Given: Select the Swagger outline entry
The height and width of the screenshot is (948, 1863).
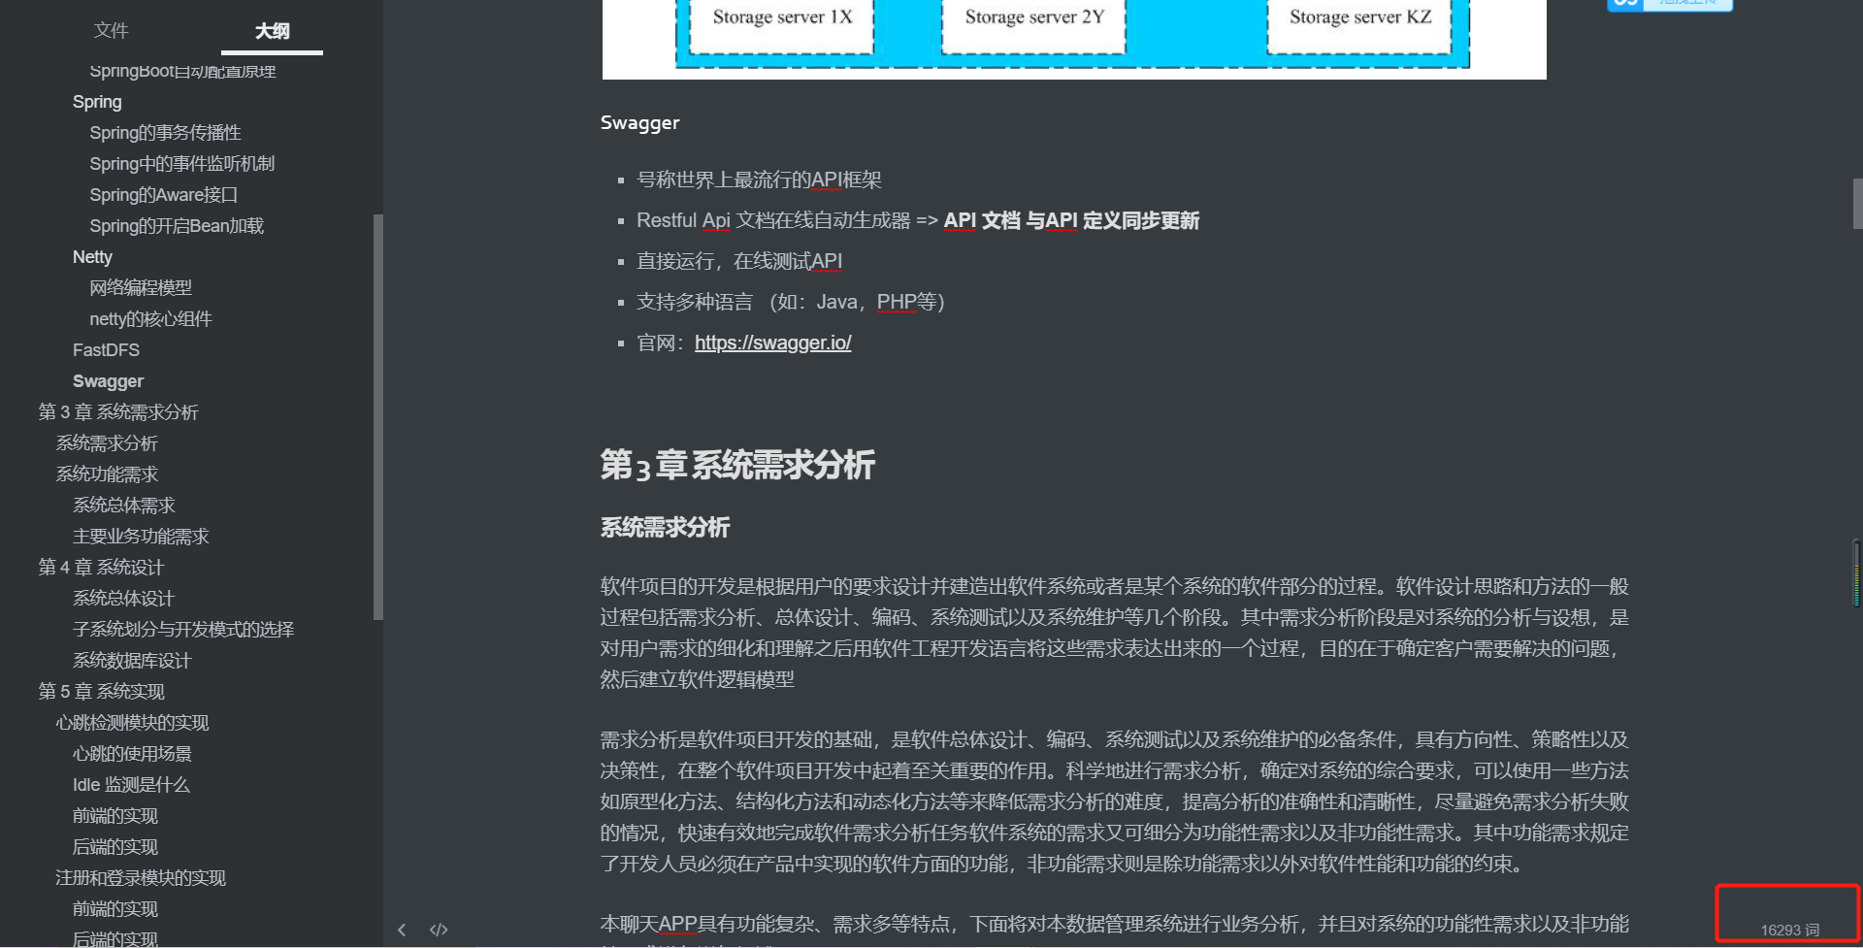Looking at the screenshot, I should pos(108,381).
